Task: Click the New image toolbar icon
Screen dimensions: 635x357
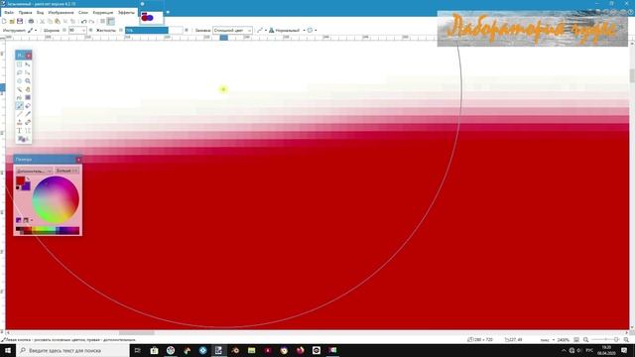Action: click(x=4, y=21)
